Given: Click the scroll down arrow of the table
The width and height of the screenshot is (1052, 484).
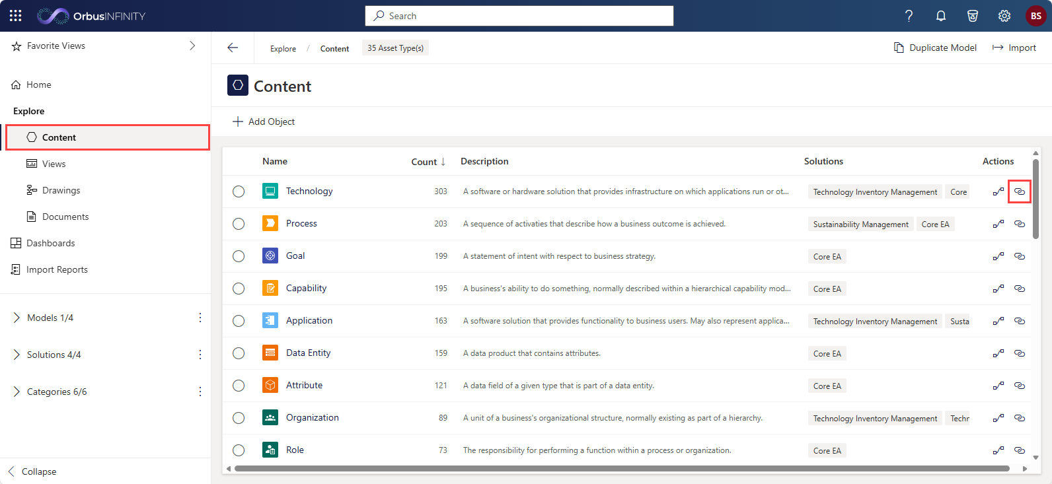Looking at the screenshot, I should tap(1035, 457).
